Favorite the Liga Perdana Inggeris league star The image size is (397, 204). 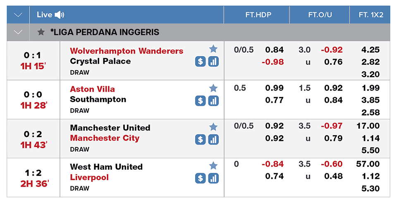coord(41,32)
